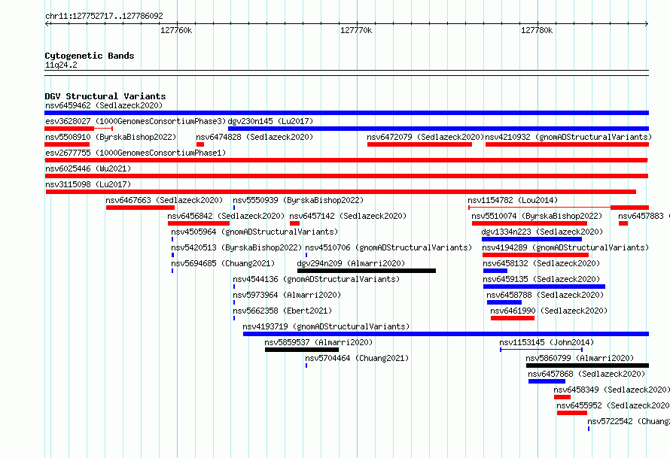This screenshot has height=458, width=670.
Task: Click nsv6456842 (Sedlazeck2020) label
Action: [226, 216]
